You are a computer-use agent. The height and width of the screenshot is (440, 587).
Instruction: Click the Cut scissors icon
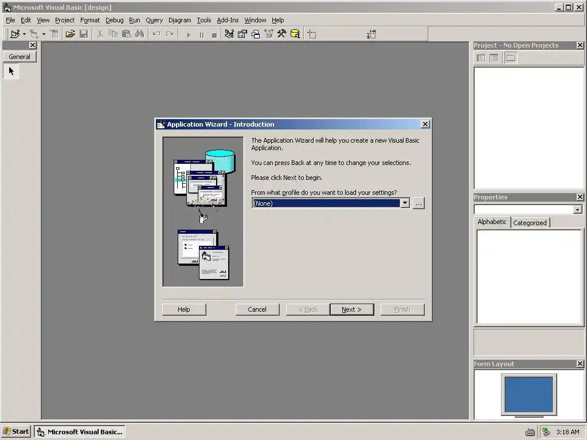click(100, 34)
